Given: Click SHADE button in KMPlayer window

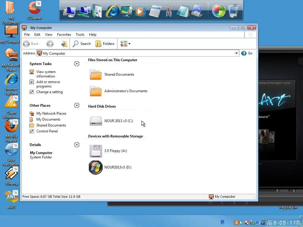Looking at the screenshot, I should pos(282,191).
